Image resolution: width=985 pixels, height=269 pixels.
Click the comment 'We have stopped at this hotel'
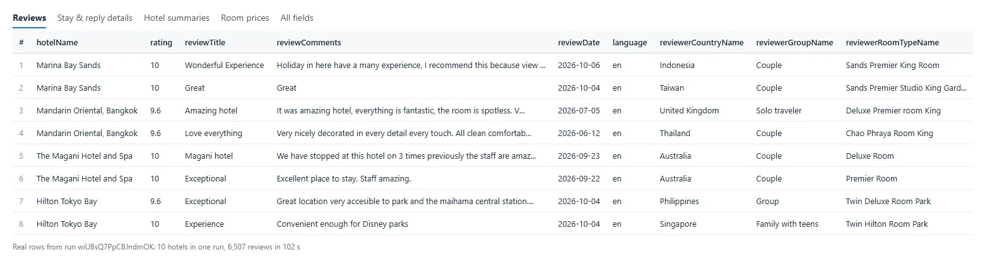(x=407, y=156)
